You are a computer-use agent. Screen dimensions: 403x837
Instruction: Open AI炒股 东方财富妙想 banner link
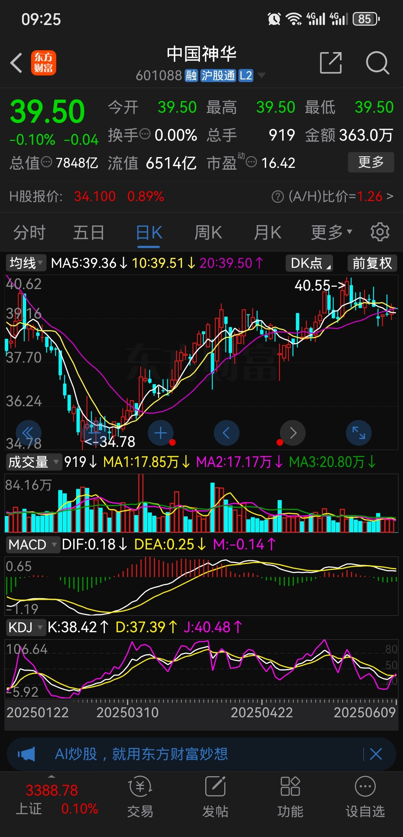(141, 754)
